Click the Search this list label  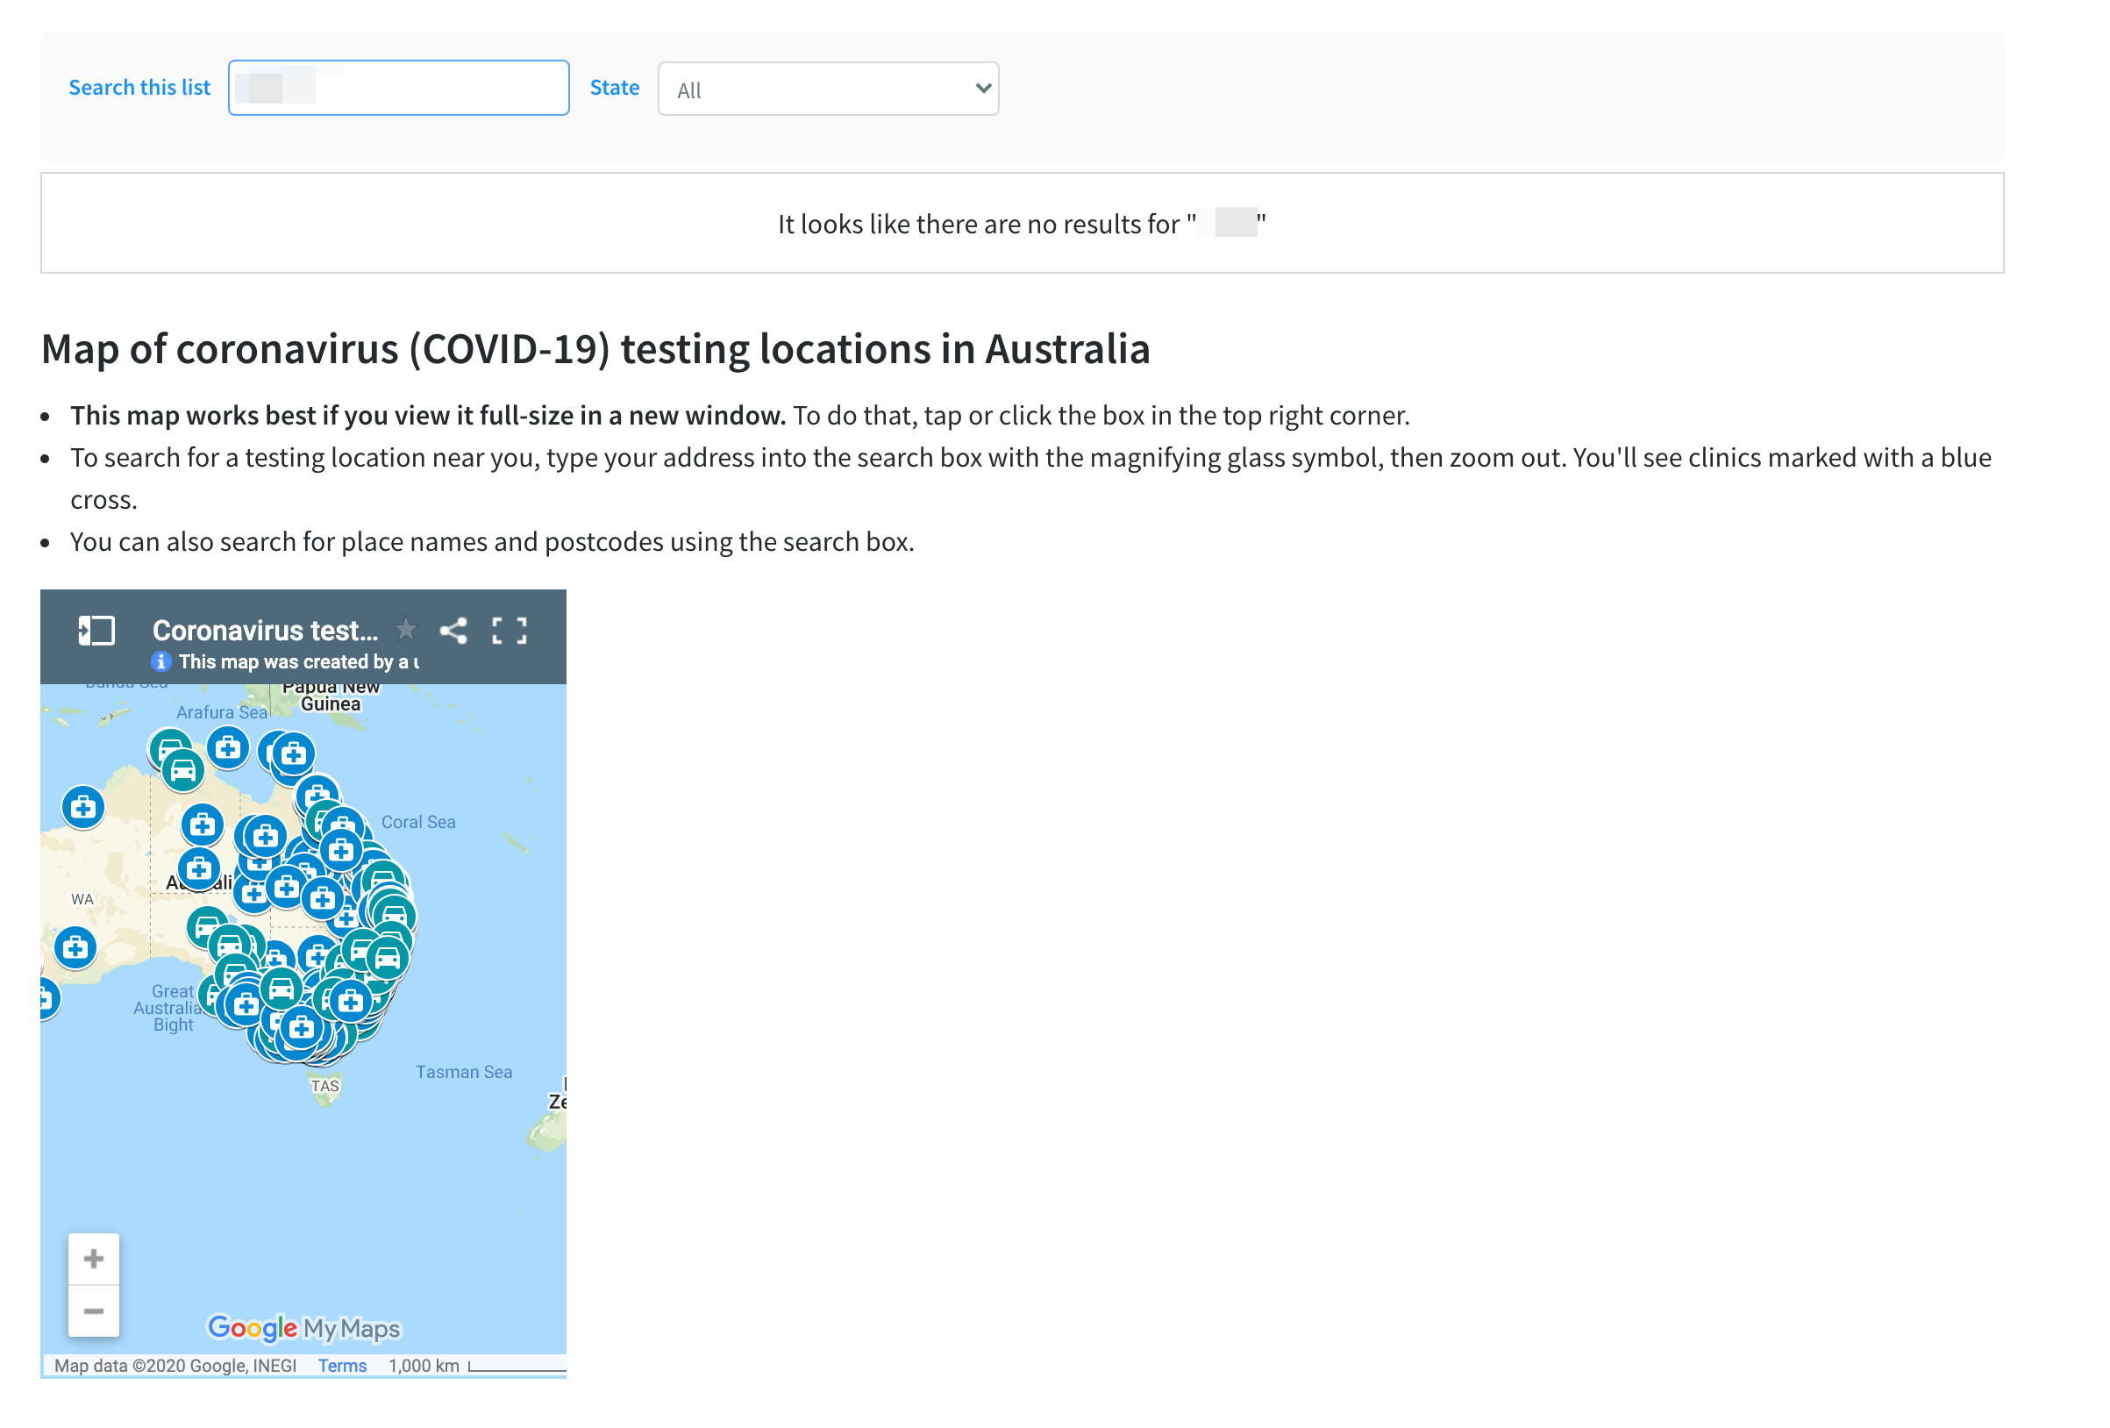139,88
